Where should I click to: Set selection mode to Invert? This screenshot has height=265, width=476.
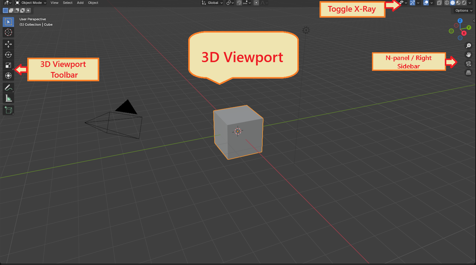(x=22, y=10)
